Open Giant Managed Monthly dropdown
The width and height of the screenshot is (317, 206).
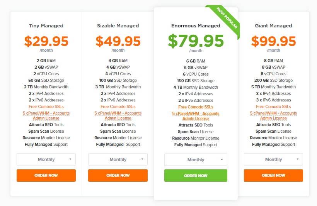click(273, 159)
